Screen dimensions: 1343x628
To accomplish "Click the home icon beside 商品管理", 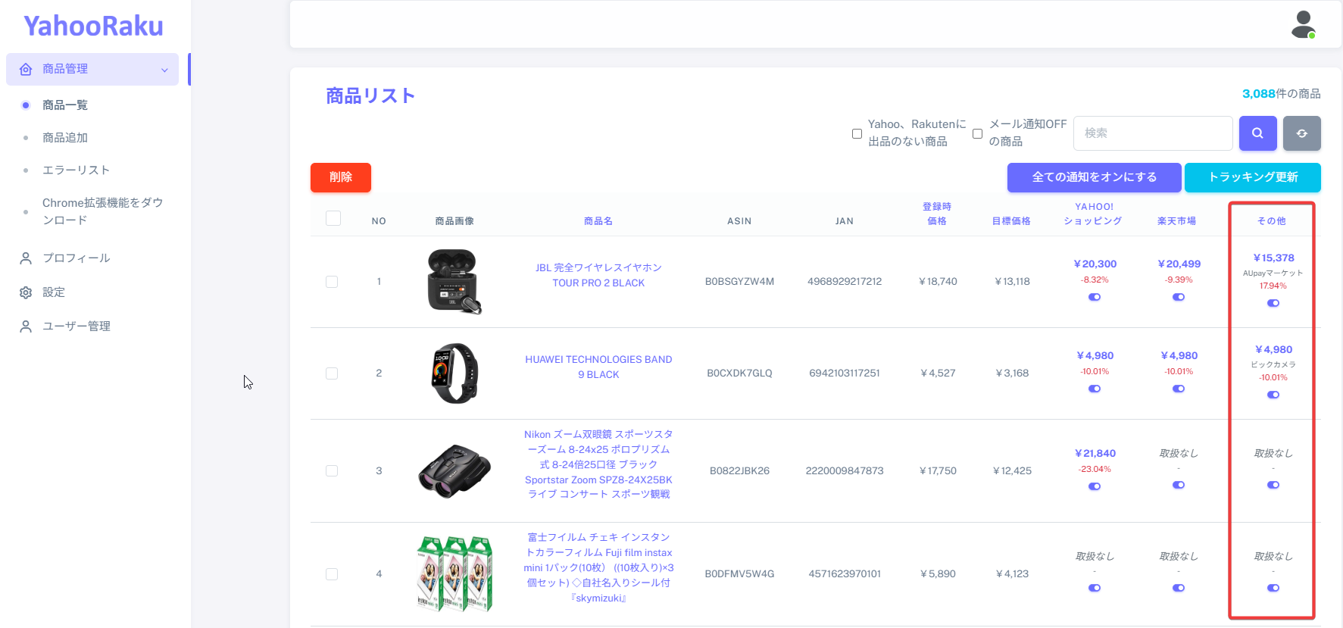I will (26, 70).
